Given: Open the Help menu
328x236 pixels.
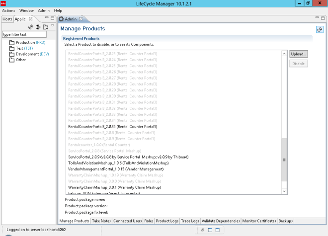Looking at the screenshot, I should pyautogui.click(x=58, y=10).
